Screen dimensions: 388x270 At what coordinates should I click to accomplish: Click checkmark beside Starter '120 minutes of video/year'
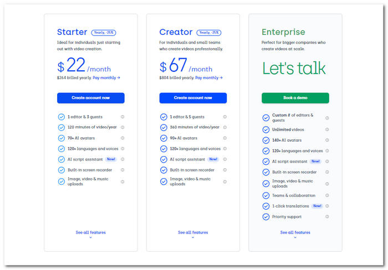pos(62,127)
